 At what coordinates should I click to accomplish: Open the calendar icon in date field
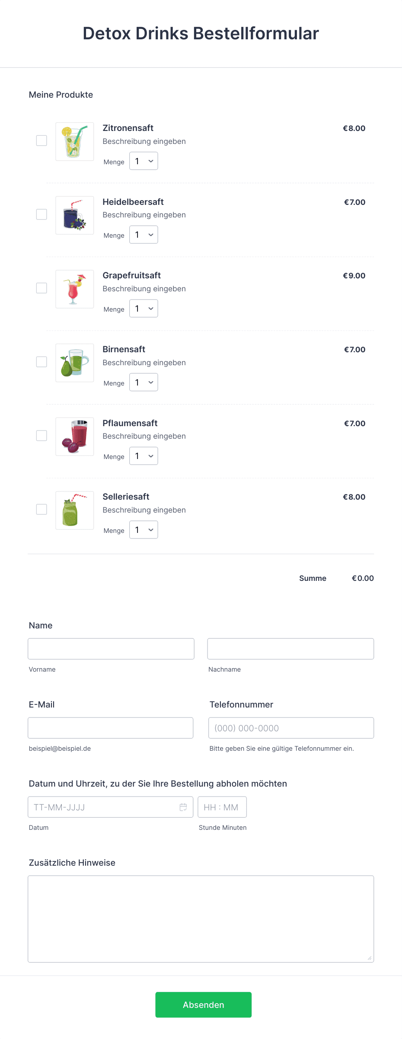183,807
